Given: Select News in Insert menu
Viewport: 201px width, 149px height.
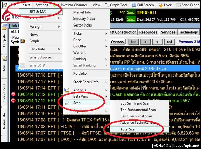Looking at the screenshot, I should click(x=34, y=35).
